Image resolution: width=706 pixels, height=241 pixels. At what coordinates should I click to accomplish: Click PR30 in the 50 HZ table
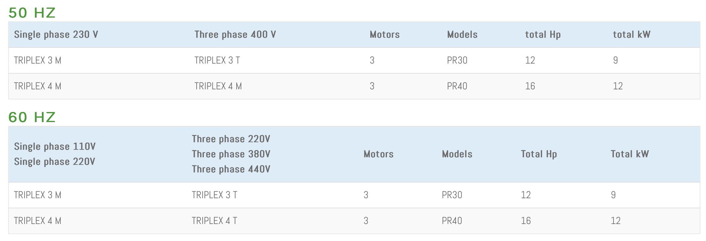(x=457, y=60)
